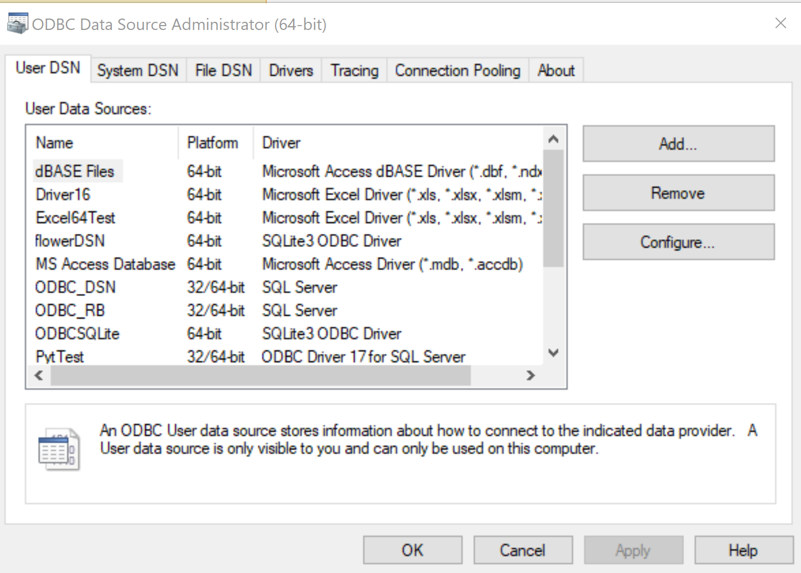801x573 pixels.
Task: Select the MS Access Database entry
Action: click(105, 264)
